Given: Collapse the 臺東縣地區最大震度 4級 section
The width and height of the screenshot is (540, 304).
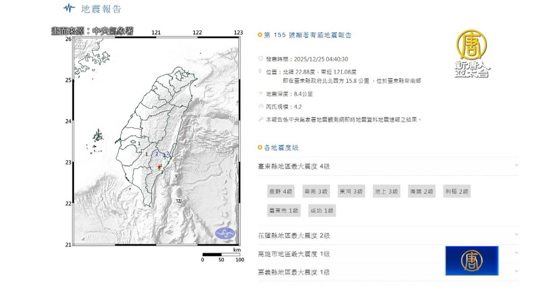Looking at the screenshot, I should coord(516,166).
